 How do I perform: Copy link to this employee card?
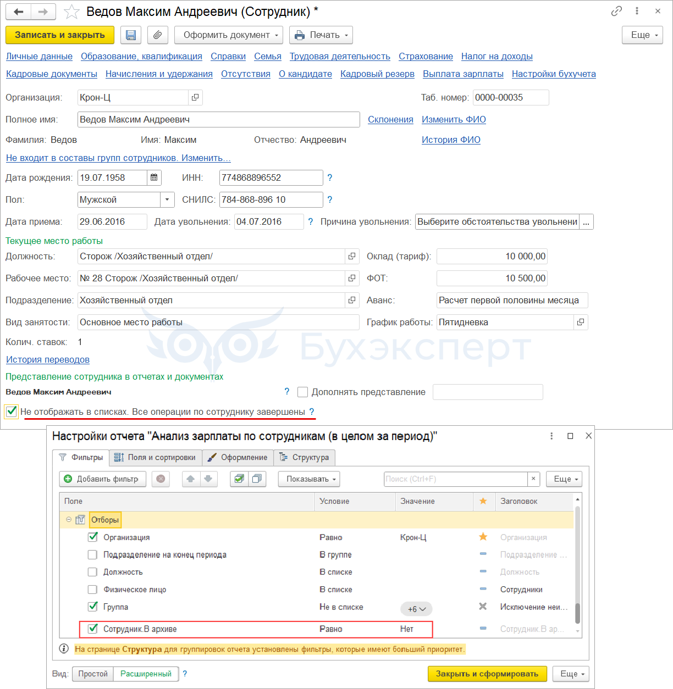pos(616,11)
